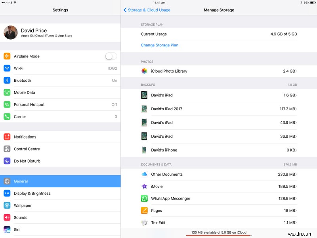
Task: Click the Control Centre icon
Action: tap(7, 149)
